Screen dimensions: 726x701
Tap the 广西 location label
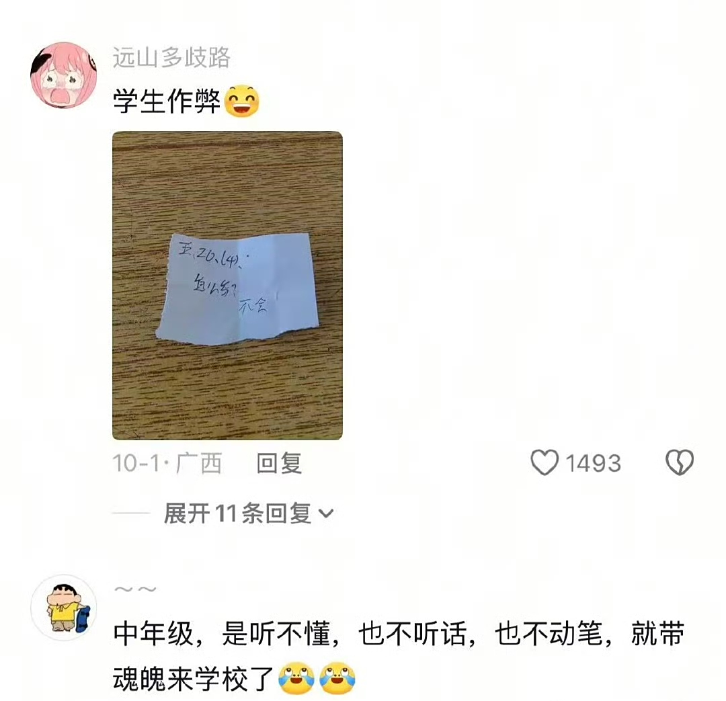[199, 463]
